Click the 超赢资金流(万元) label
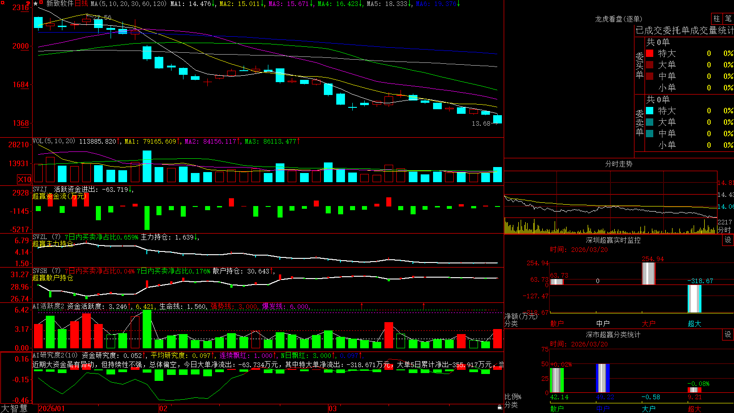Screen dimensions: 734x413 59,196
